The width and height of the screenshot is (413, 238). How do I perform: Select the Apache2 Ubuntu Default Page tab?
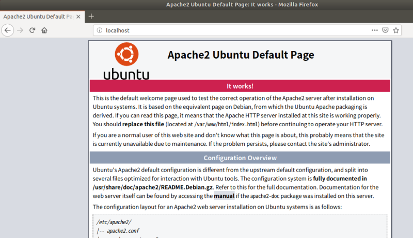tap(36, 16)
